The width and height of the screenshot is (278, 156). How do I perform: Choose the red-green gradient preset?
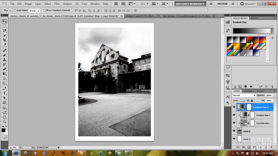click(x=249, y=39)
